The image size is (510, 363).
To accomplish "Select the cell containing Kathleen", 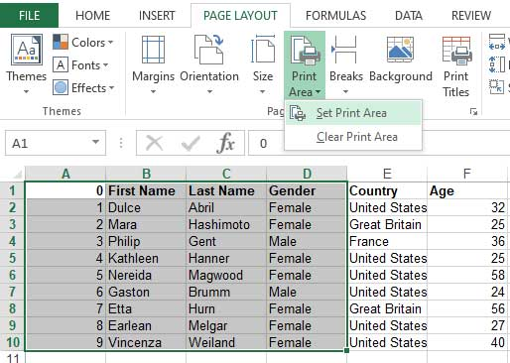I will 146,258.
